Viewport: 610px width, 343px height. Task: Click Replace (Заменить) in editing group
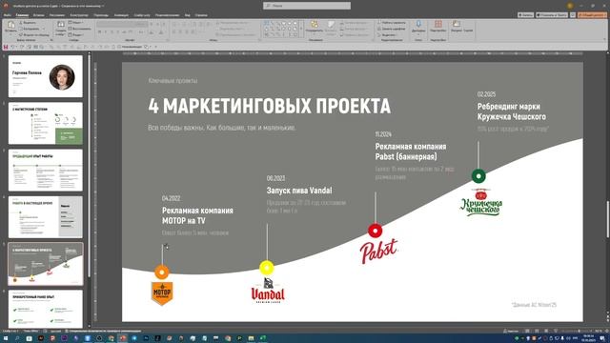point(392,29)
